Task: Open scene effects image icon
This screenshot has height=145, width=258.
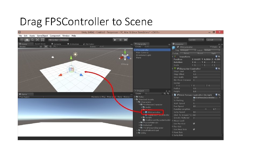Action: (55, 46)
